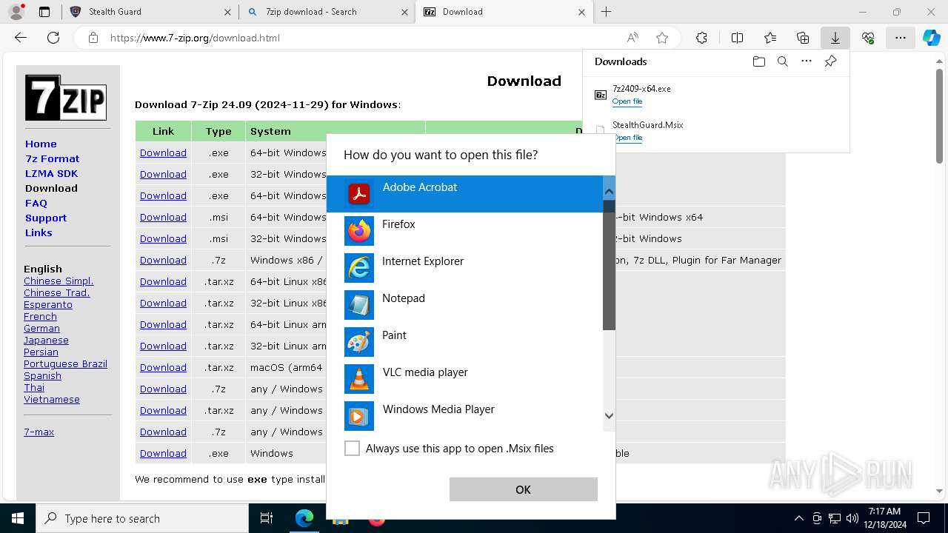Switch to the Stealth Guard tab
948x533 pixels.
(x=149, y=12)
